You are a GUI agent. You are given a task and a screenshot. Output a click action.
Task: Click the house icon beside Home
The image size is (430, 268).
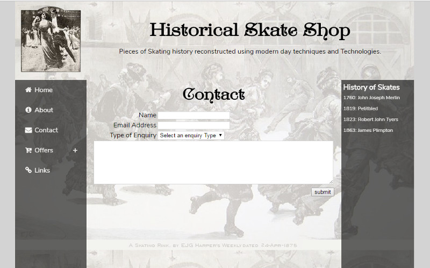(28, 90)
